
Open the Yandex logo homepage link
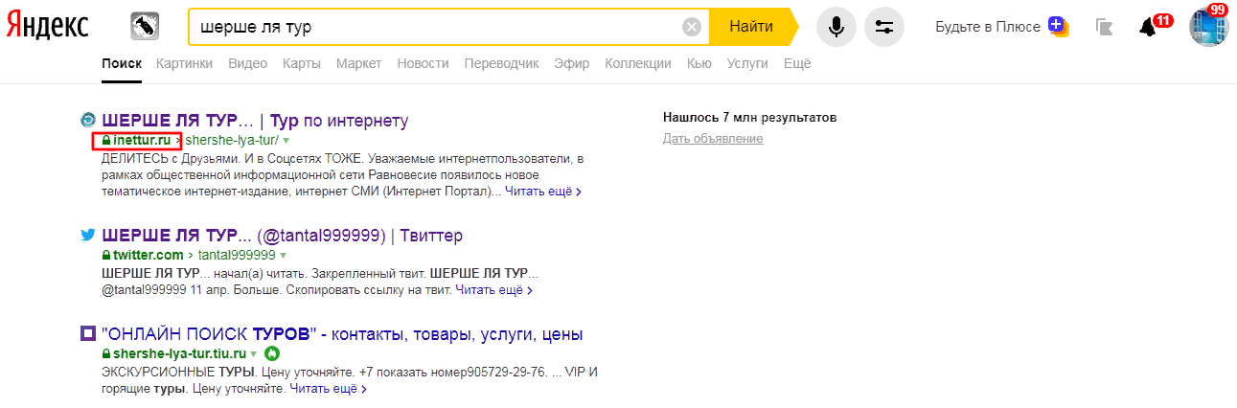point(47,27)
